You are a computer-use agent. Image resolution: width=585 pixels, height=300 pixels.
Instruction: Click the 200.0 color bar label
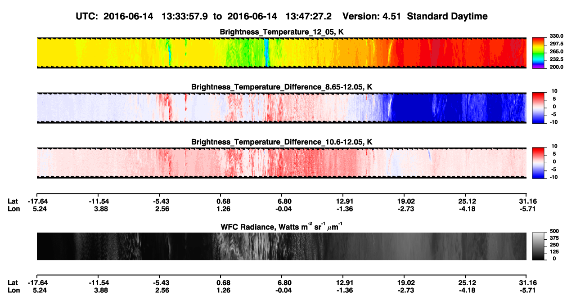556,67
